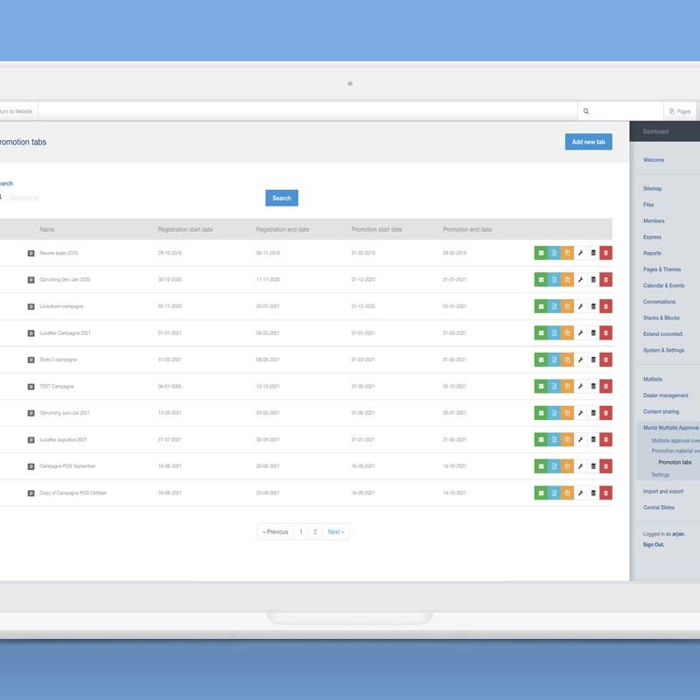Click blue document icon for Lockdown-campagne row
This screenshot has height=700, width=700.
pos(554,306)
